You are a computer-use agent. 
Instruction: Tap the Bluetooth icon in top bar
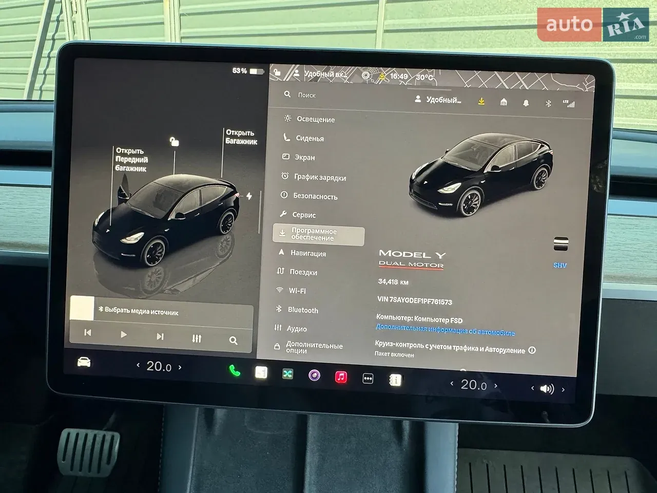[548, 104]
